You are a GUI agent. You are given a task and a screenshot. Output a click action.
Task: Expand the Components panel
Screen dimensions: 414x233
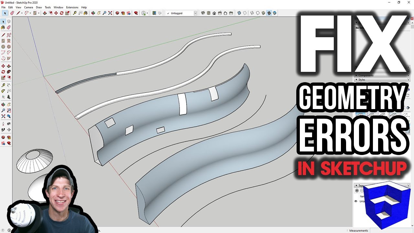(356, 75)
